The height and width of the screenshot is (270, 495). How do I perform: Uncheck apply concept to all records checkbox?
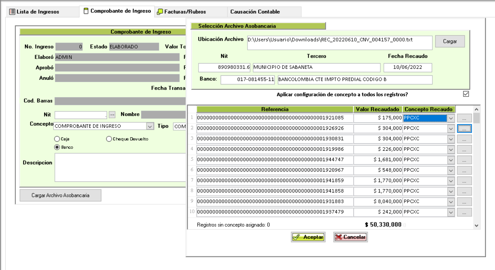click(466, 94)
